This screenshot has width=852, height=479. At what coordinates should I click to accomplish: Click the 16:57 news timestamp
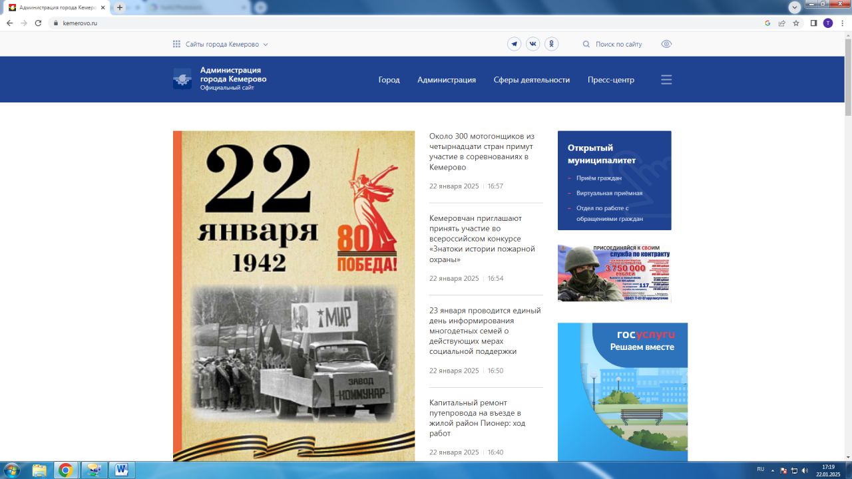click(x=495, y=186)
